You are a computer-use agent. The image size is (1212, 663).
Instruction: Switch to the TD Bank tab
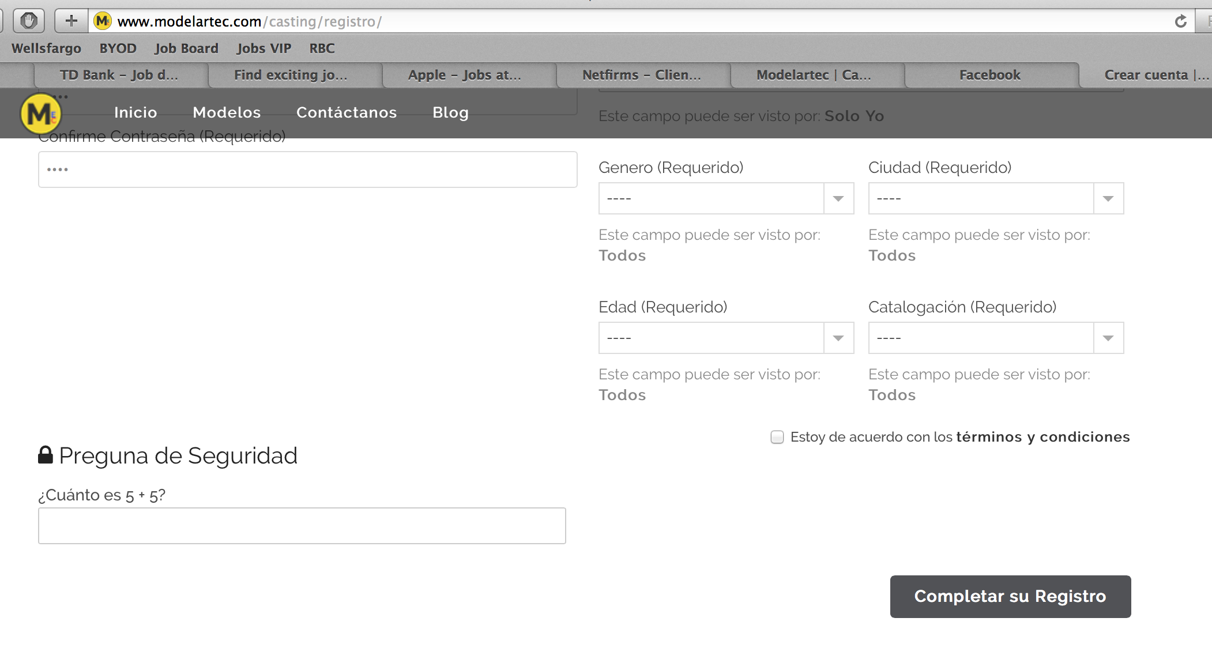pos(119,75)
